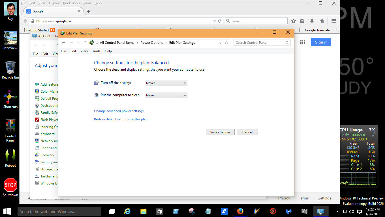Open the notifications action center icon
Image resolution: width=385 pixels, height=217 pixels.
pos(359,212)
